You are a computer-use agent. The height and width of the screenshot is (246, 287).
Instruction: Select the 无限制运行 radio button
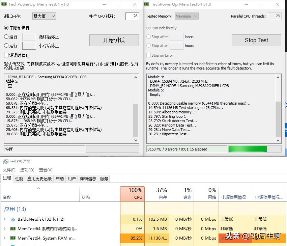[6, 28]
